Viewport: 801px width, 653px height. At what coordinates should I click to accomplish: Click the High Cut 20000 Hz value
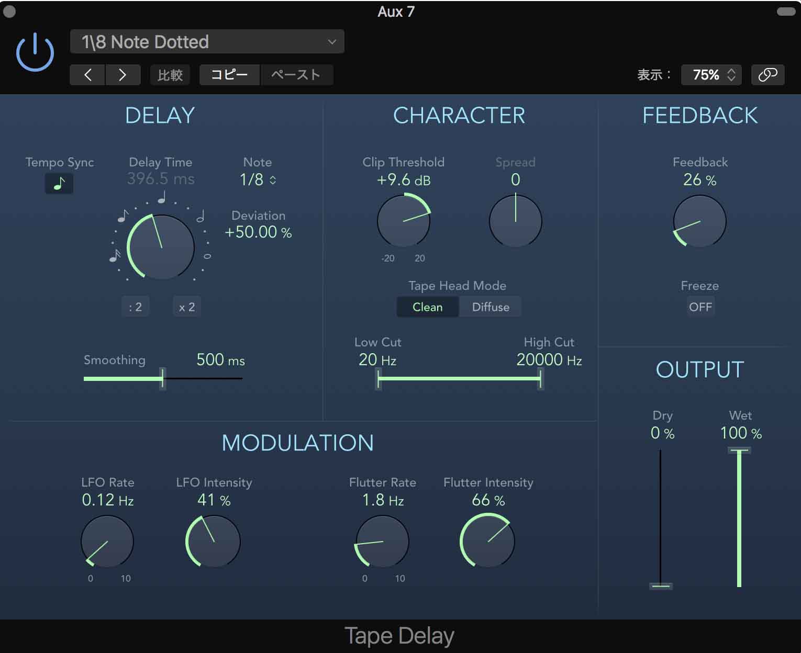pos(549,360)
